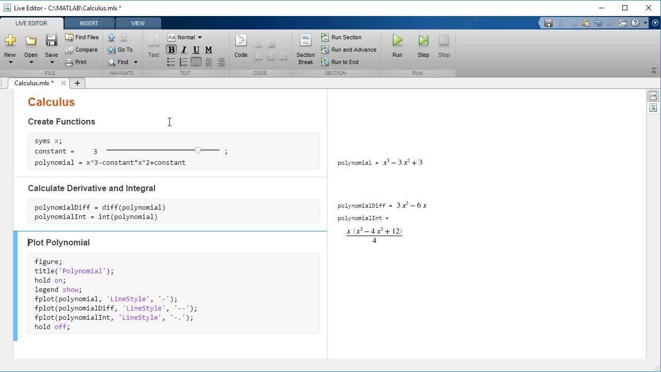Click Run and Advance
Screen dimensions: 661x372
pos(349,50)
